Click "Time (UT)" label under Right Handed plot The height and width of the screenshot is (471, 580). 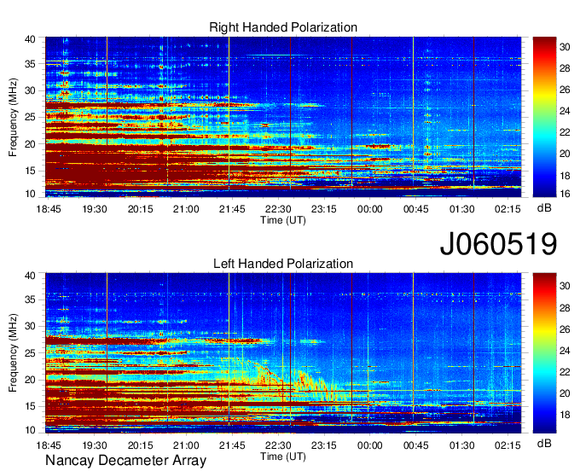[x=283, y=220]
